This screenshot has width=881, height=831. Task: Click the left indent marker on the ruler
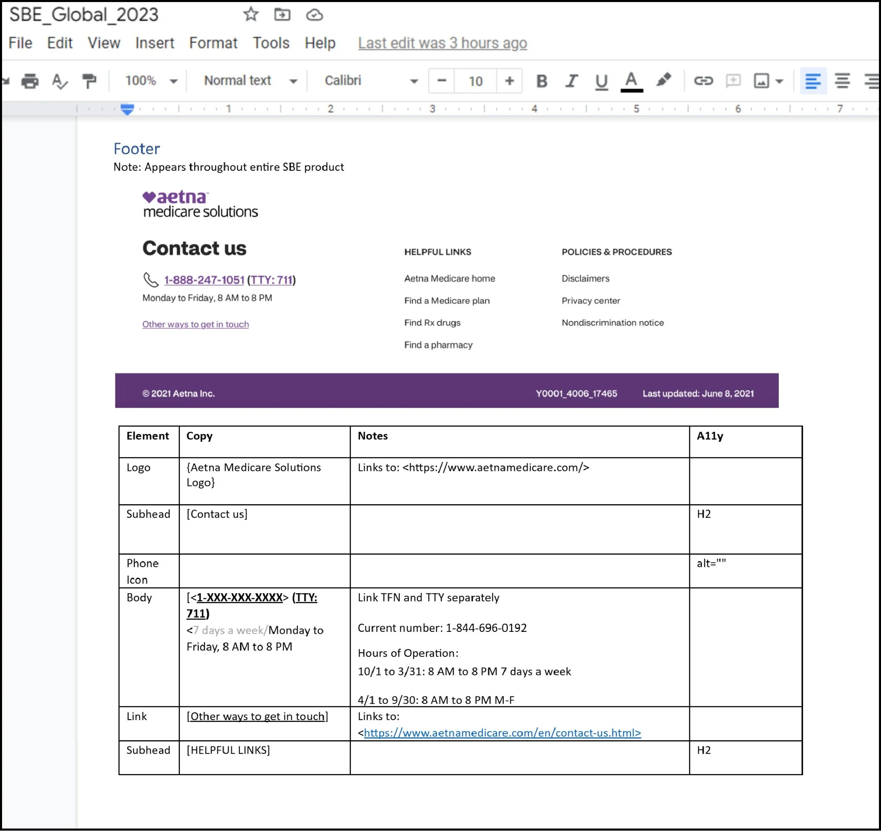pos(127,109)
